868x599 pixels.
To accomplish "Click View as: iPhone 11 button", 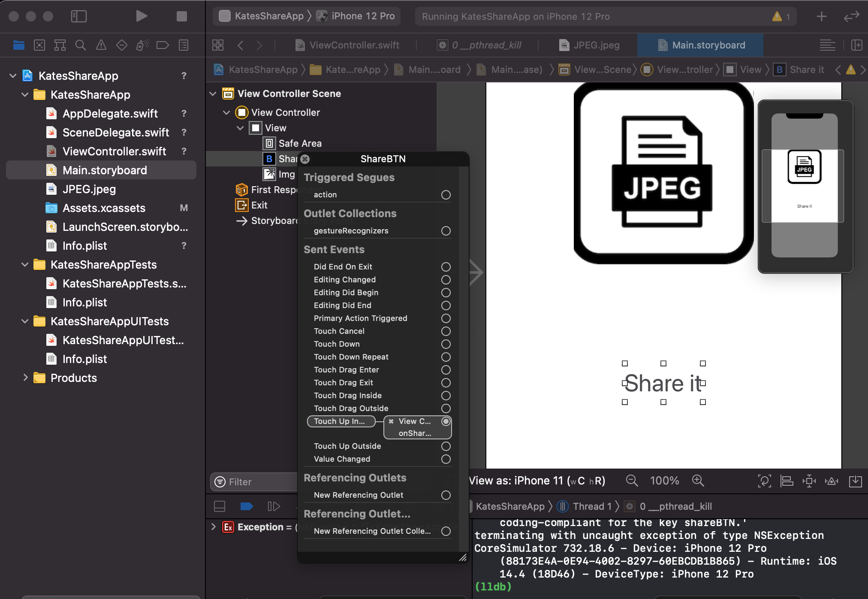I will click(537, 481).
